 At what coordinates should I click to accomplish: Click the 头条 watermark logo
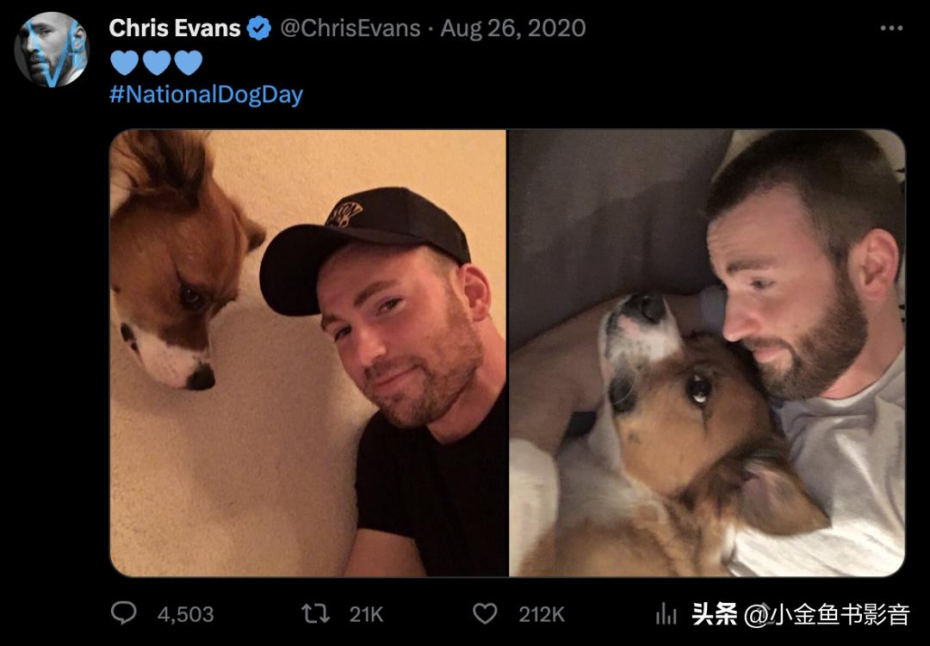pos(715,614)
